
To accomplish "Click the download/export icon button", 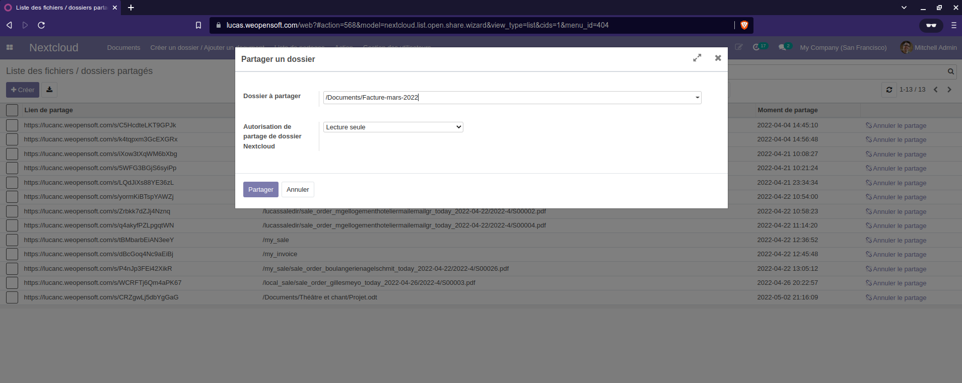I will pyautogui.click(x=49, y=90).
